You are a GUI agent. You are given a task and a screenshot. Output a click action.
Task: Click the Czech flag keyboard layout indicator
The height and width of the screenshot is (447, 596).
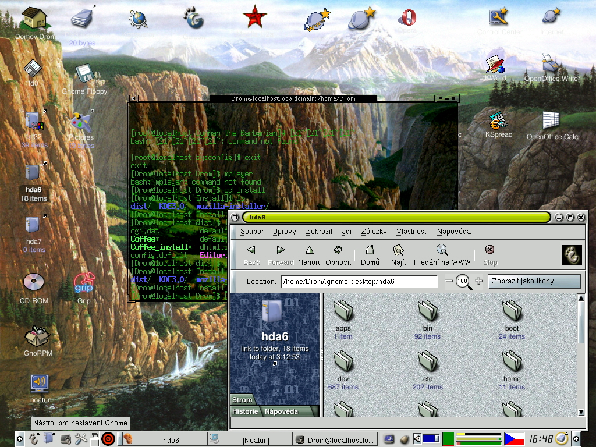514,438
